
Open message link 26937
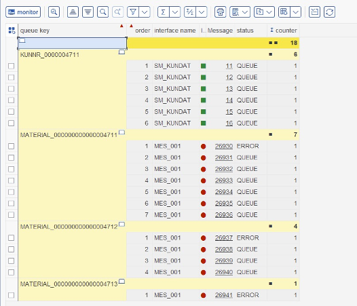(x=224, y=238)
